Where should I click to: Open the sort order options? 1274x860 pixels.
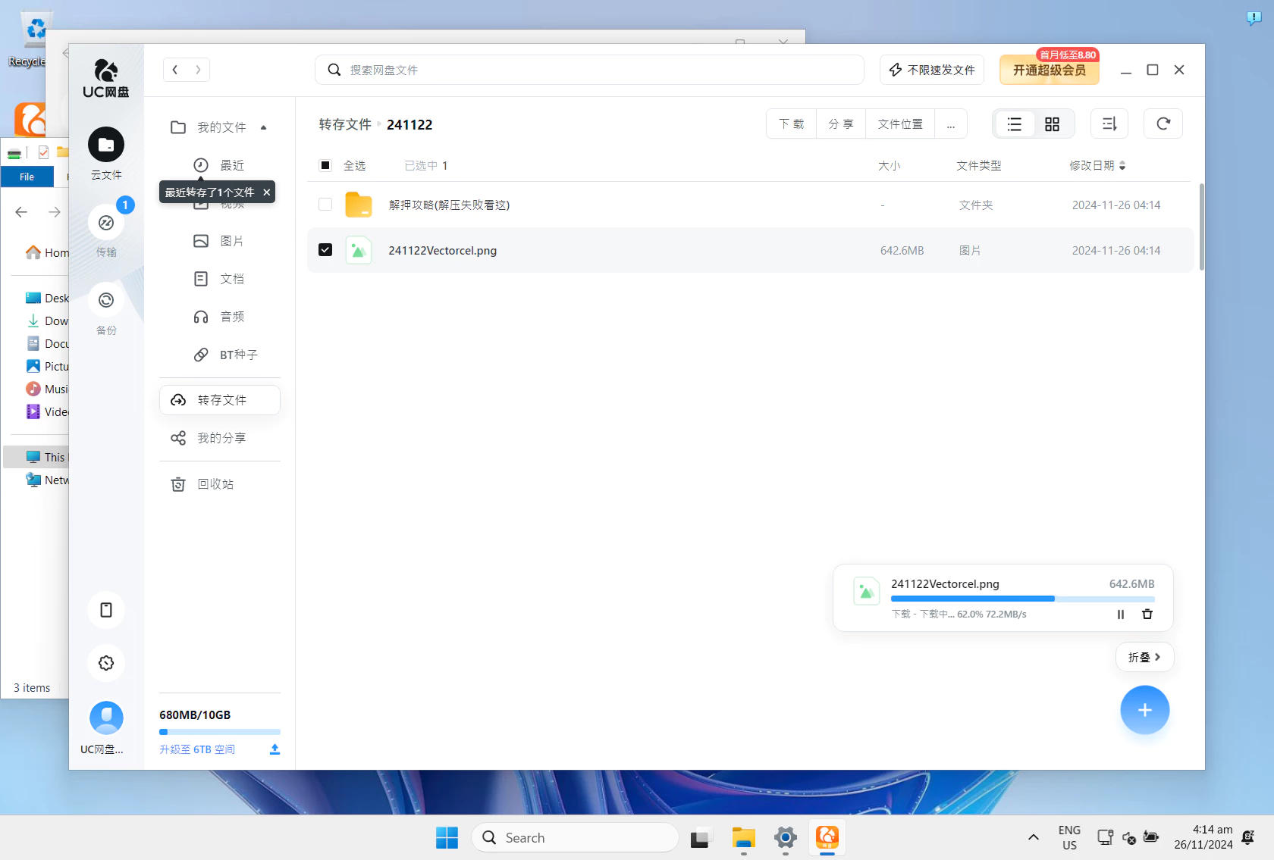point(1109,124)
